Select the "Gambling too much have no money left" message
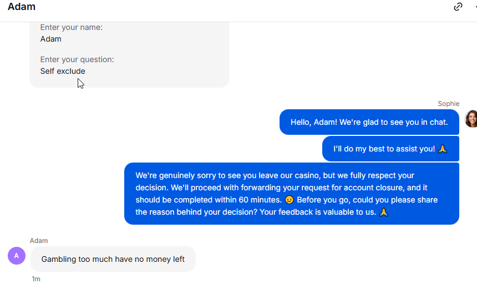 (x=113, y=259)
